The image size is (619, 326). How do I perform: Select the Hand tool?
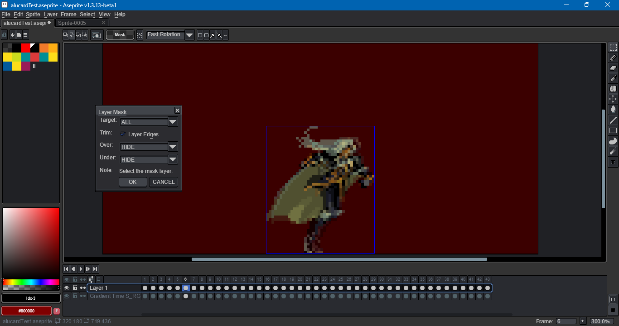click(613, 89)
